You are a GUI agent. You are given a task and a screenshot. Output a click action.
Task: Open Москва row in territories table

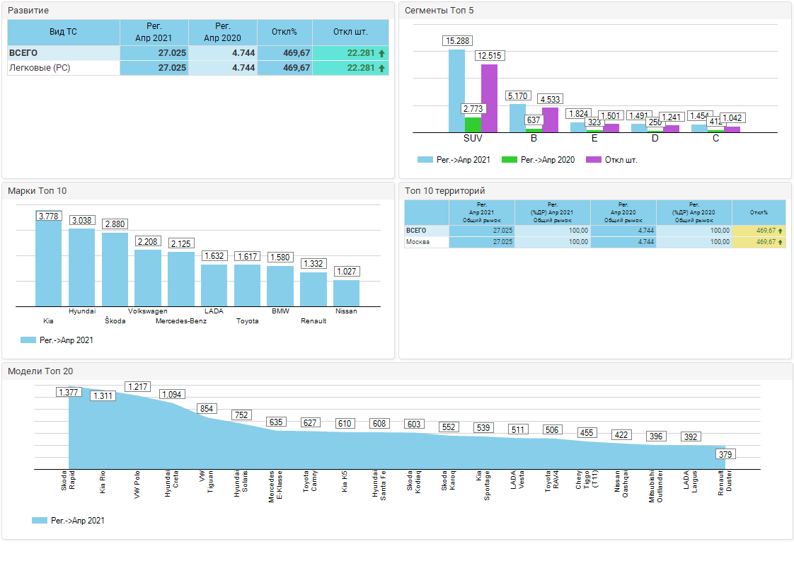(416, 242)
